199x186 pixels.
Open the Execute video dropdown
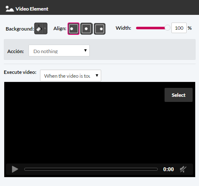click(x=71, y=76)
